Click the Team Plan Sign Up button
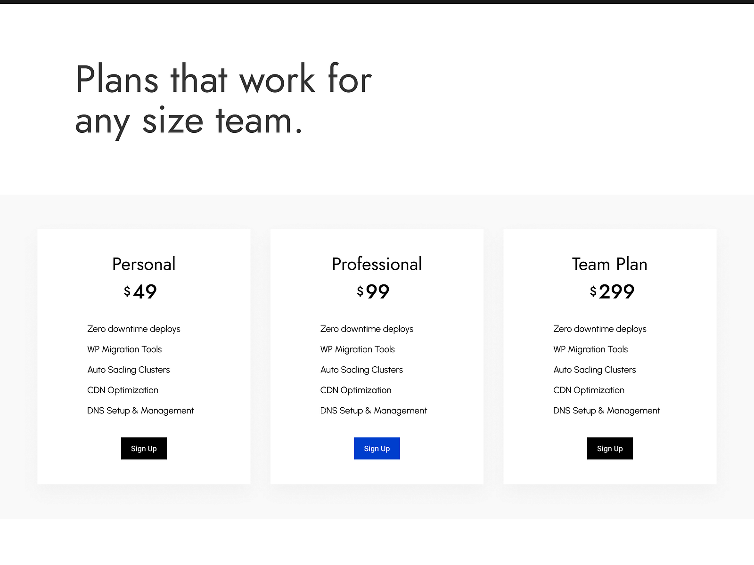754x565 pixels. tap(610, 448)
